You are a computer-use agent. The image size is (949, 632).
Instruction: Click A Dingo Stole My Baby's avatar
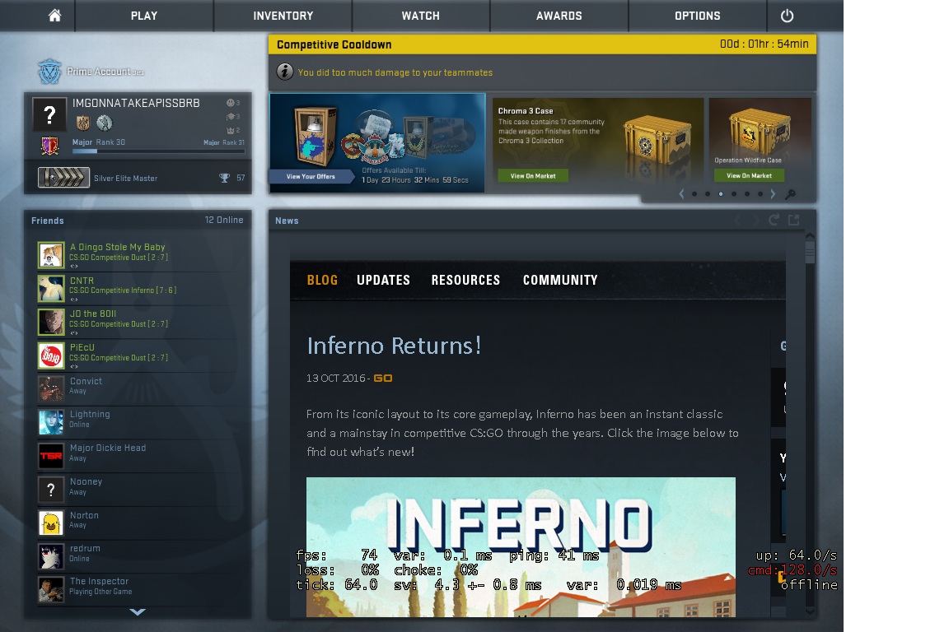(x=51, y=255)
